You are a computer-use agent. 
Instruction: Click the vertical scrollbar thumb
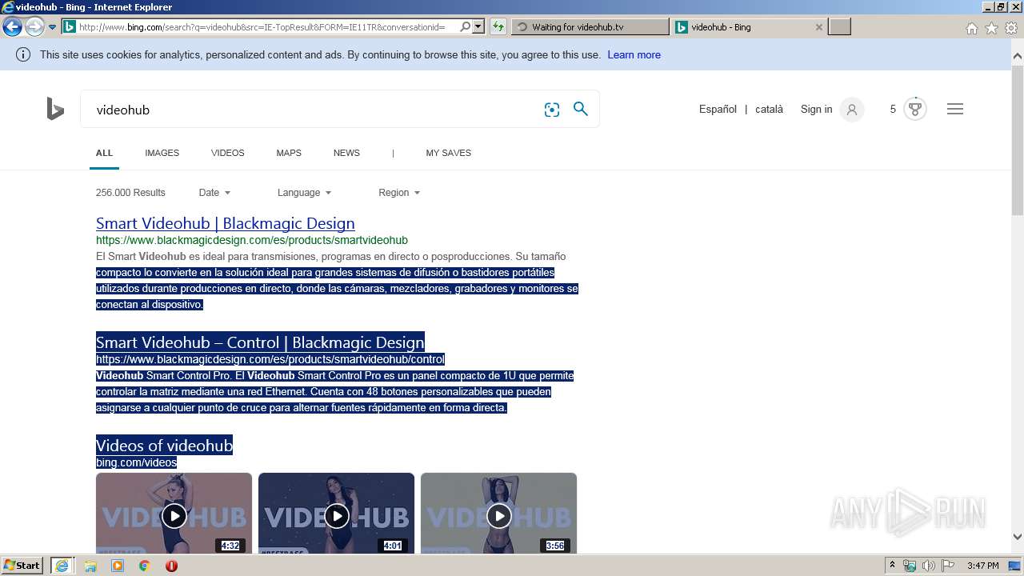point(1018,139)
